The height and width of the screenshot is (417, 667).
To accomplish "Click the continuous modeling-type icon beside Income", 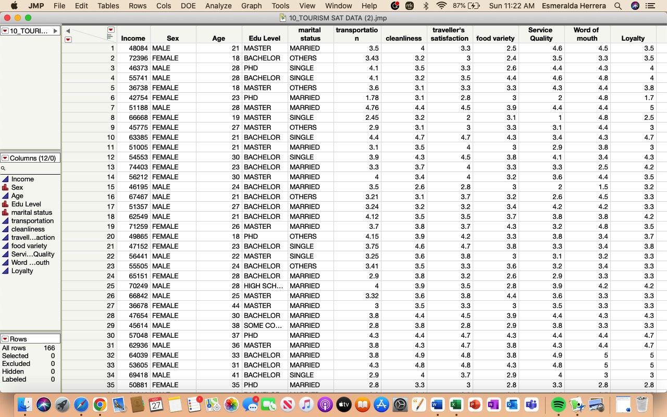I will (x=5, y=179).
